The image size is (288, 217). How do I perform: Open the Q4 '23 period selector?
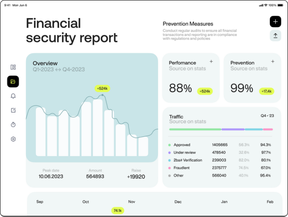click(x=267, y=116)
